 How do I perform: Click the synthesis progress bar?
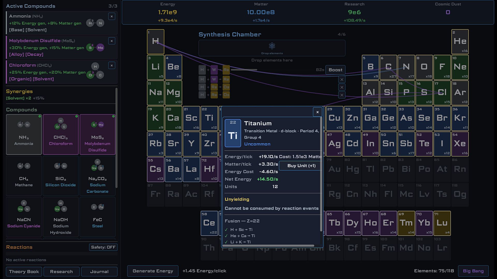point(244,70)
